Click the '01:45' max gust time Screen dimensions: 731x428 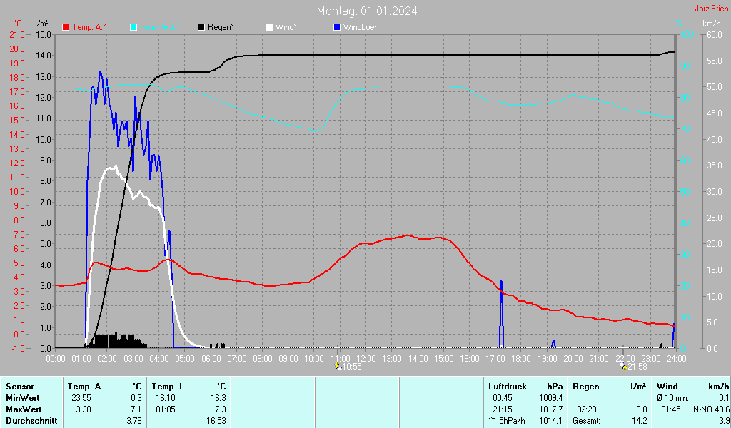click(x=671, y=409)
